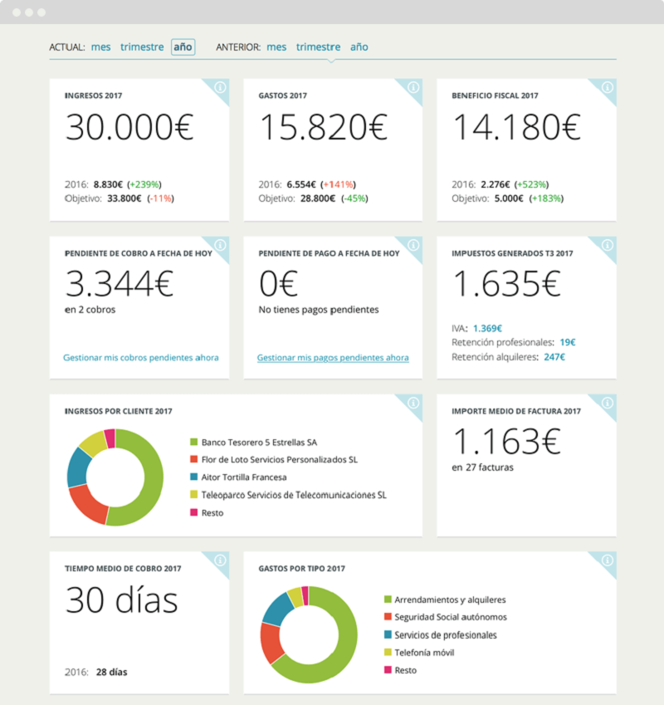Screen dimensions: 664x705
Task: Click green segment of Ingresos por Cliente donut
Action: (x=153, y=479)
